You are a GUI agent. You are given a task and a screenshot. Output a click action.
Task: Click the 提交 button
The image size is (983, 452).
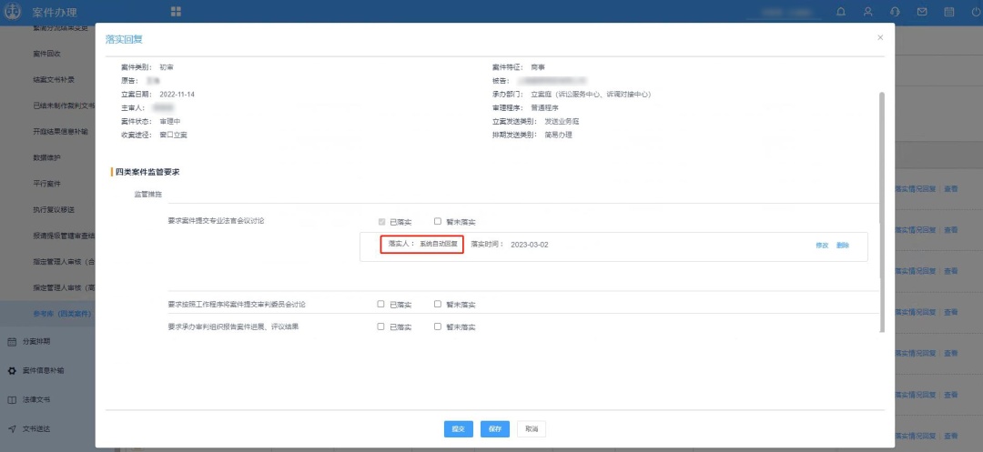[459, 429]
